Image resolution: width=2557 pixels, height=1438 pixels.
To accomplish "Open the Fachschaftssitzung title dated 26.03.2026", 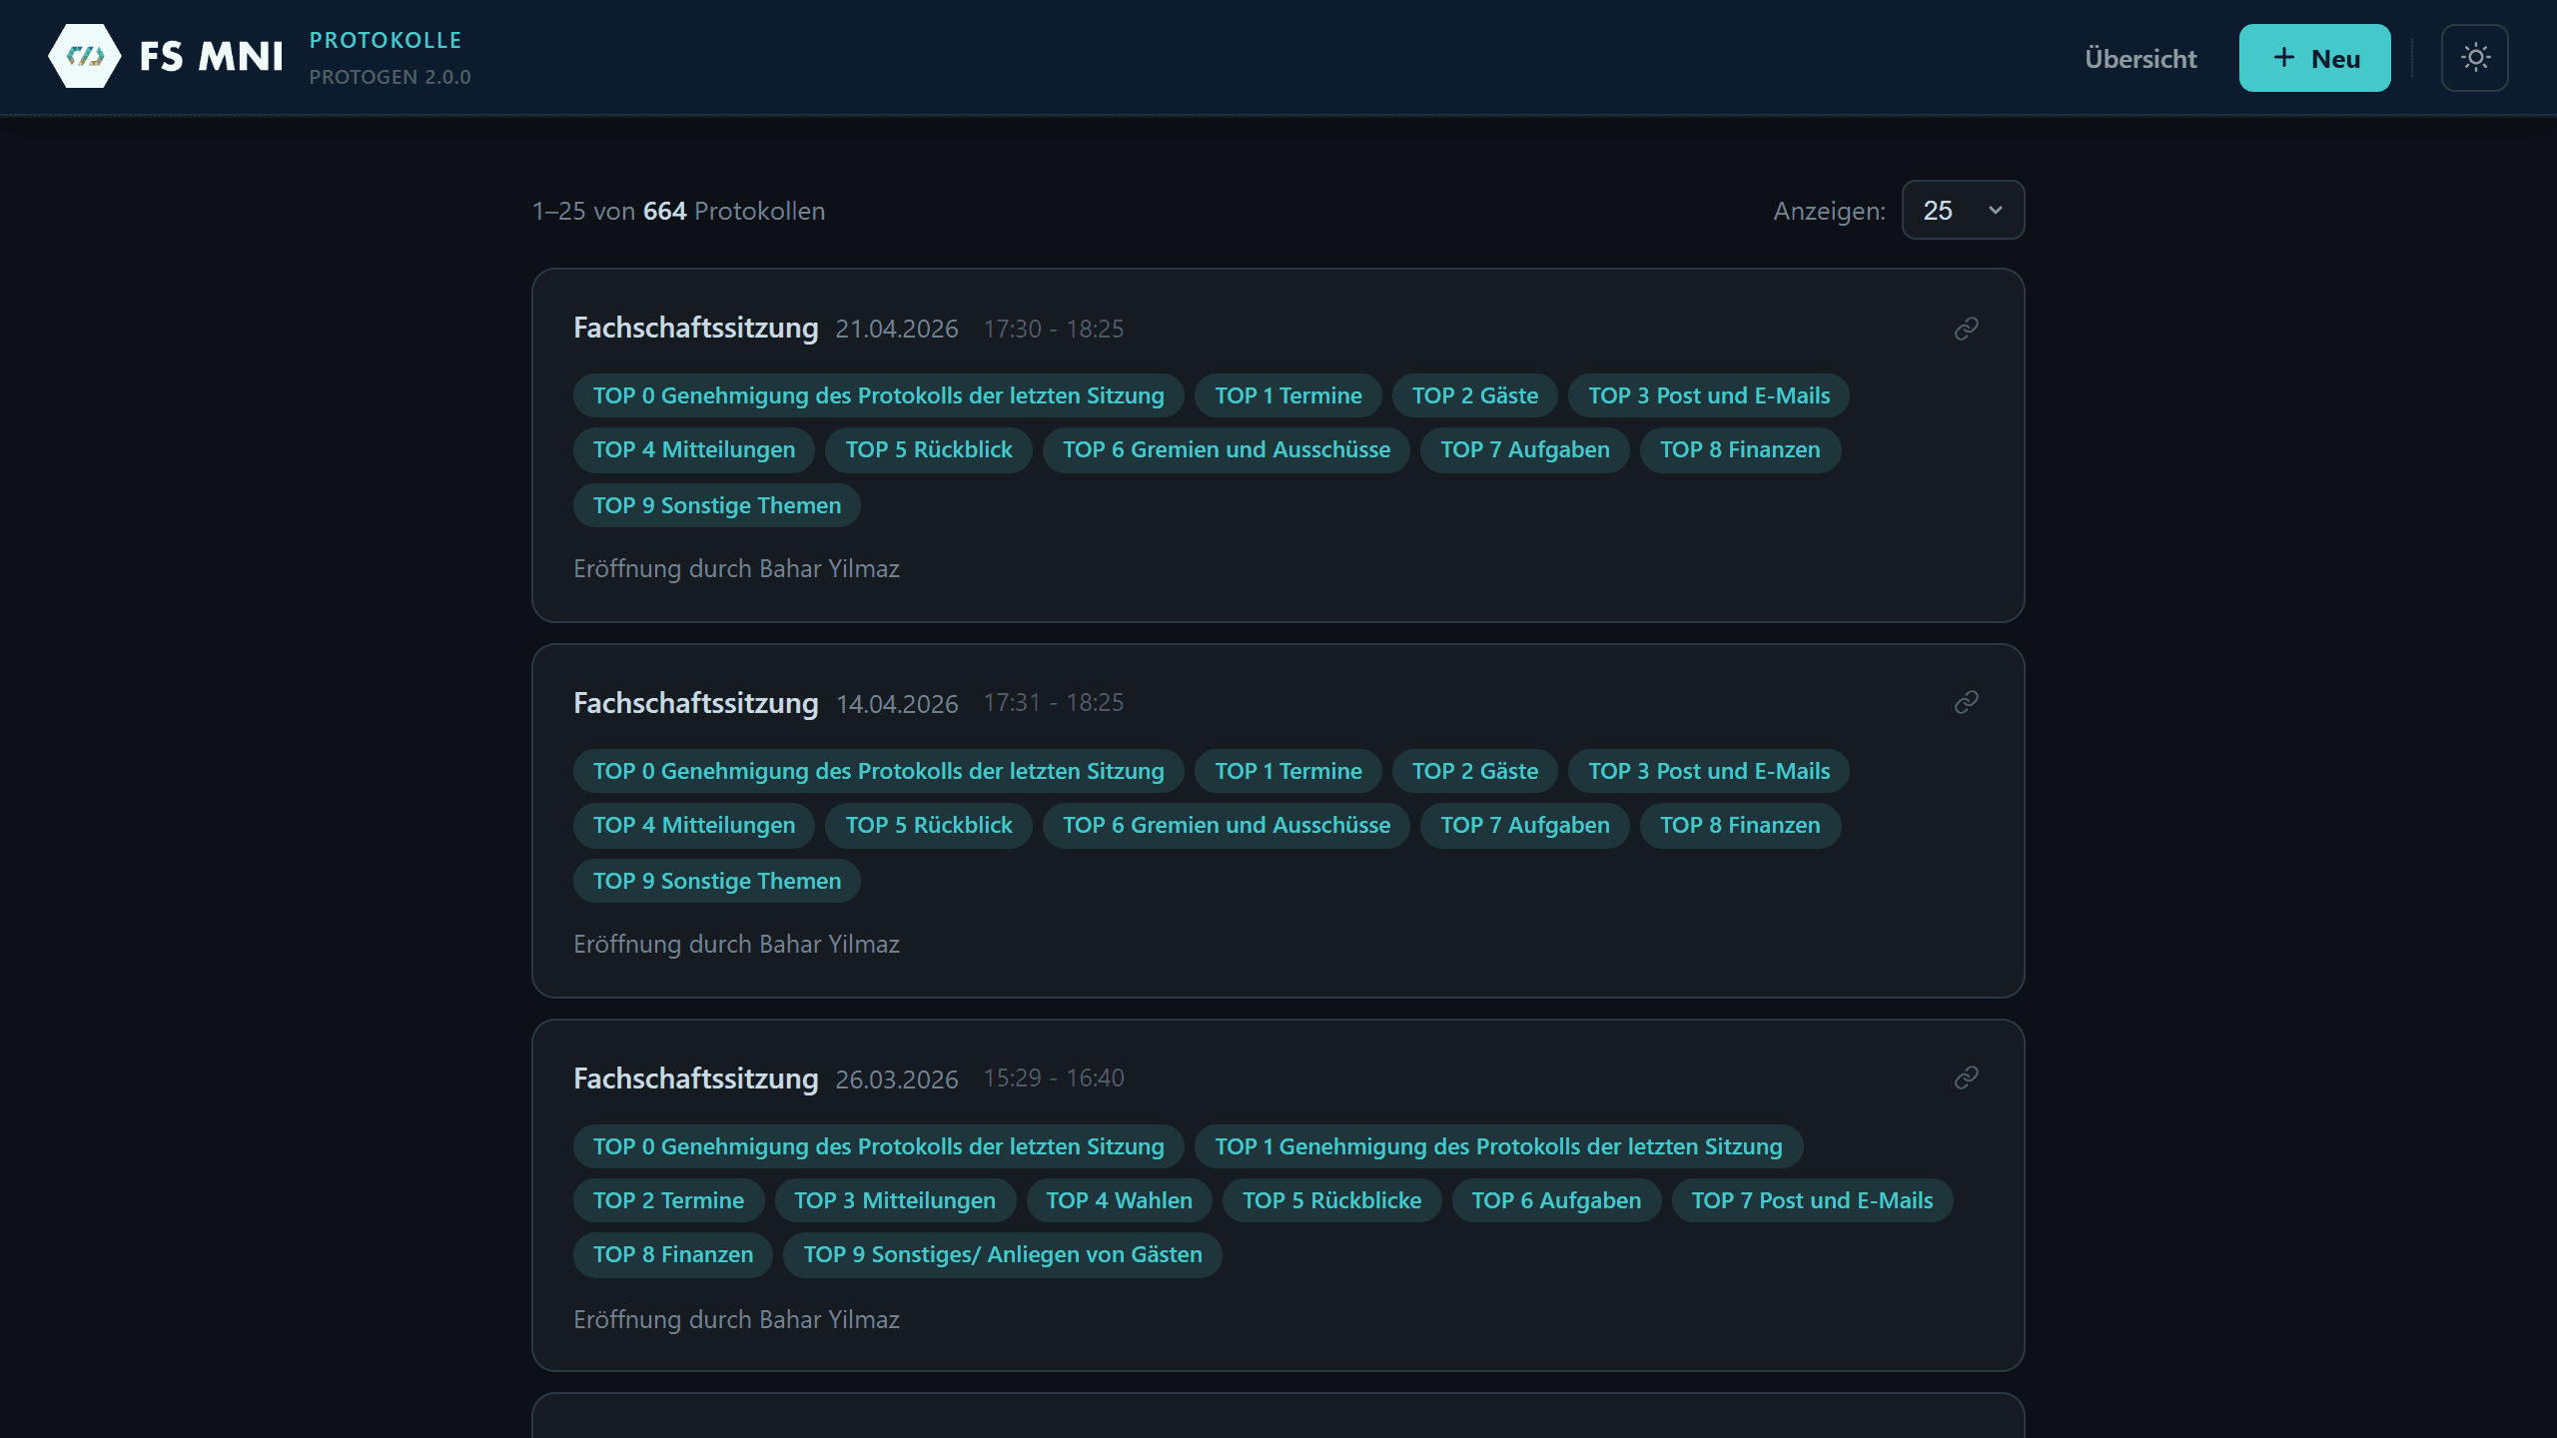I will pyautogui.click(x=696, y=1078).
